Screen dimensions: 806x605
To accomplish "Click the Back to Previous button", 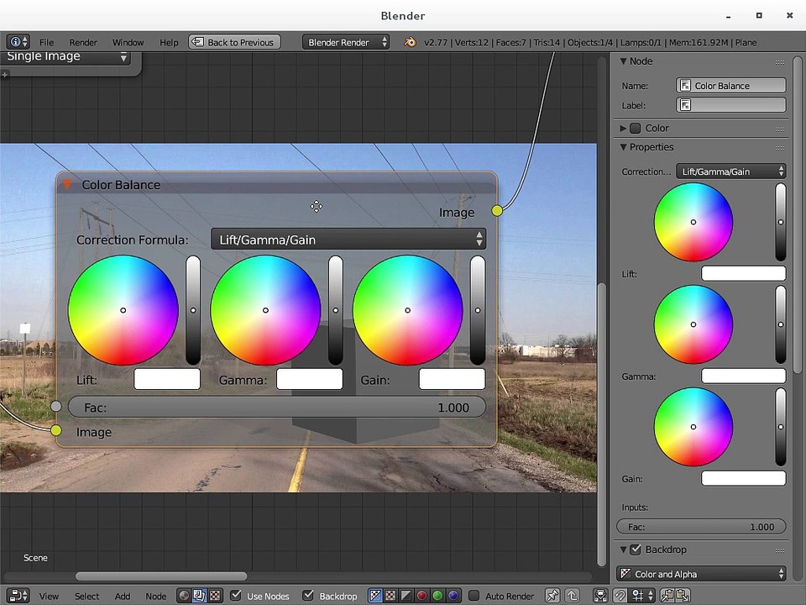I will coord(234,42).
